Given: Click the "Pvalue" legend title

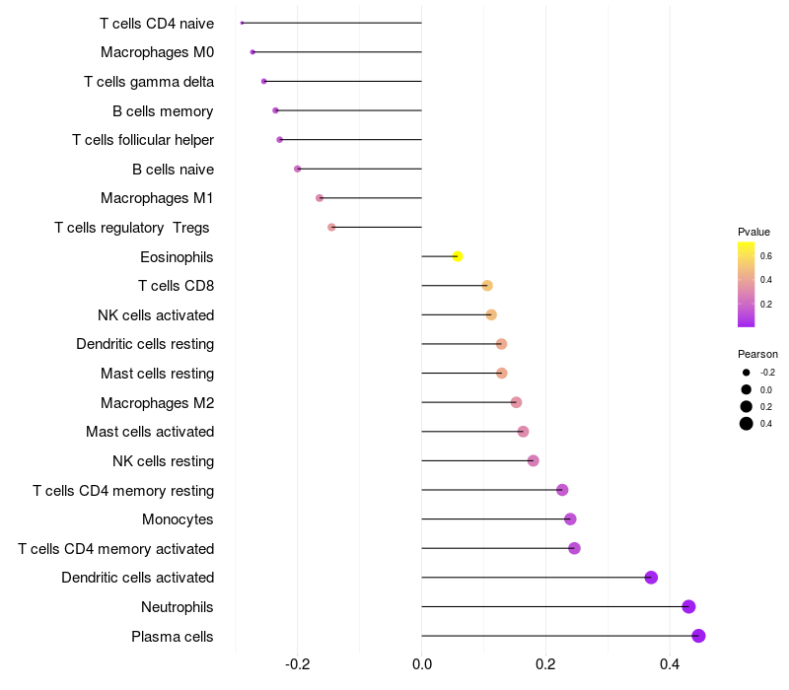Looking at the screenshot, I should point(754,232).
